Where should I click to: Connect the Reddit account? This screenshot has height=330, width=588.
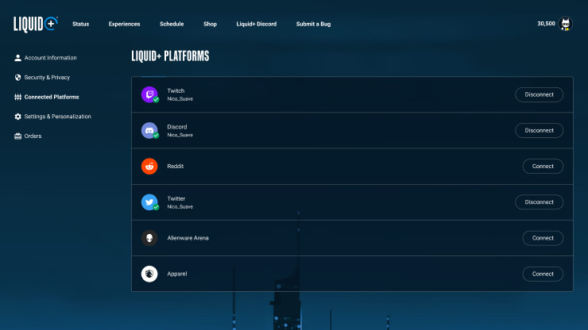tap(543, 167)
